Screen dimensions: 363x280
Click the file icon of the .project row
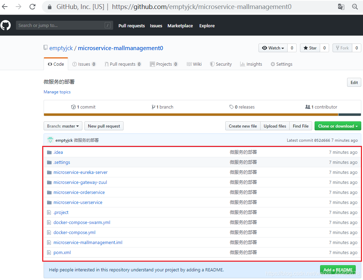[49, 212]
